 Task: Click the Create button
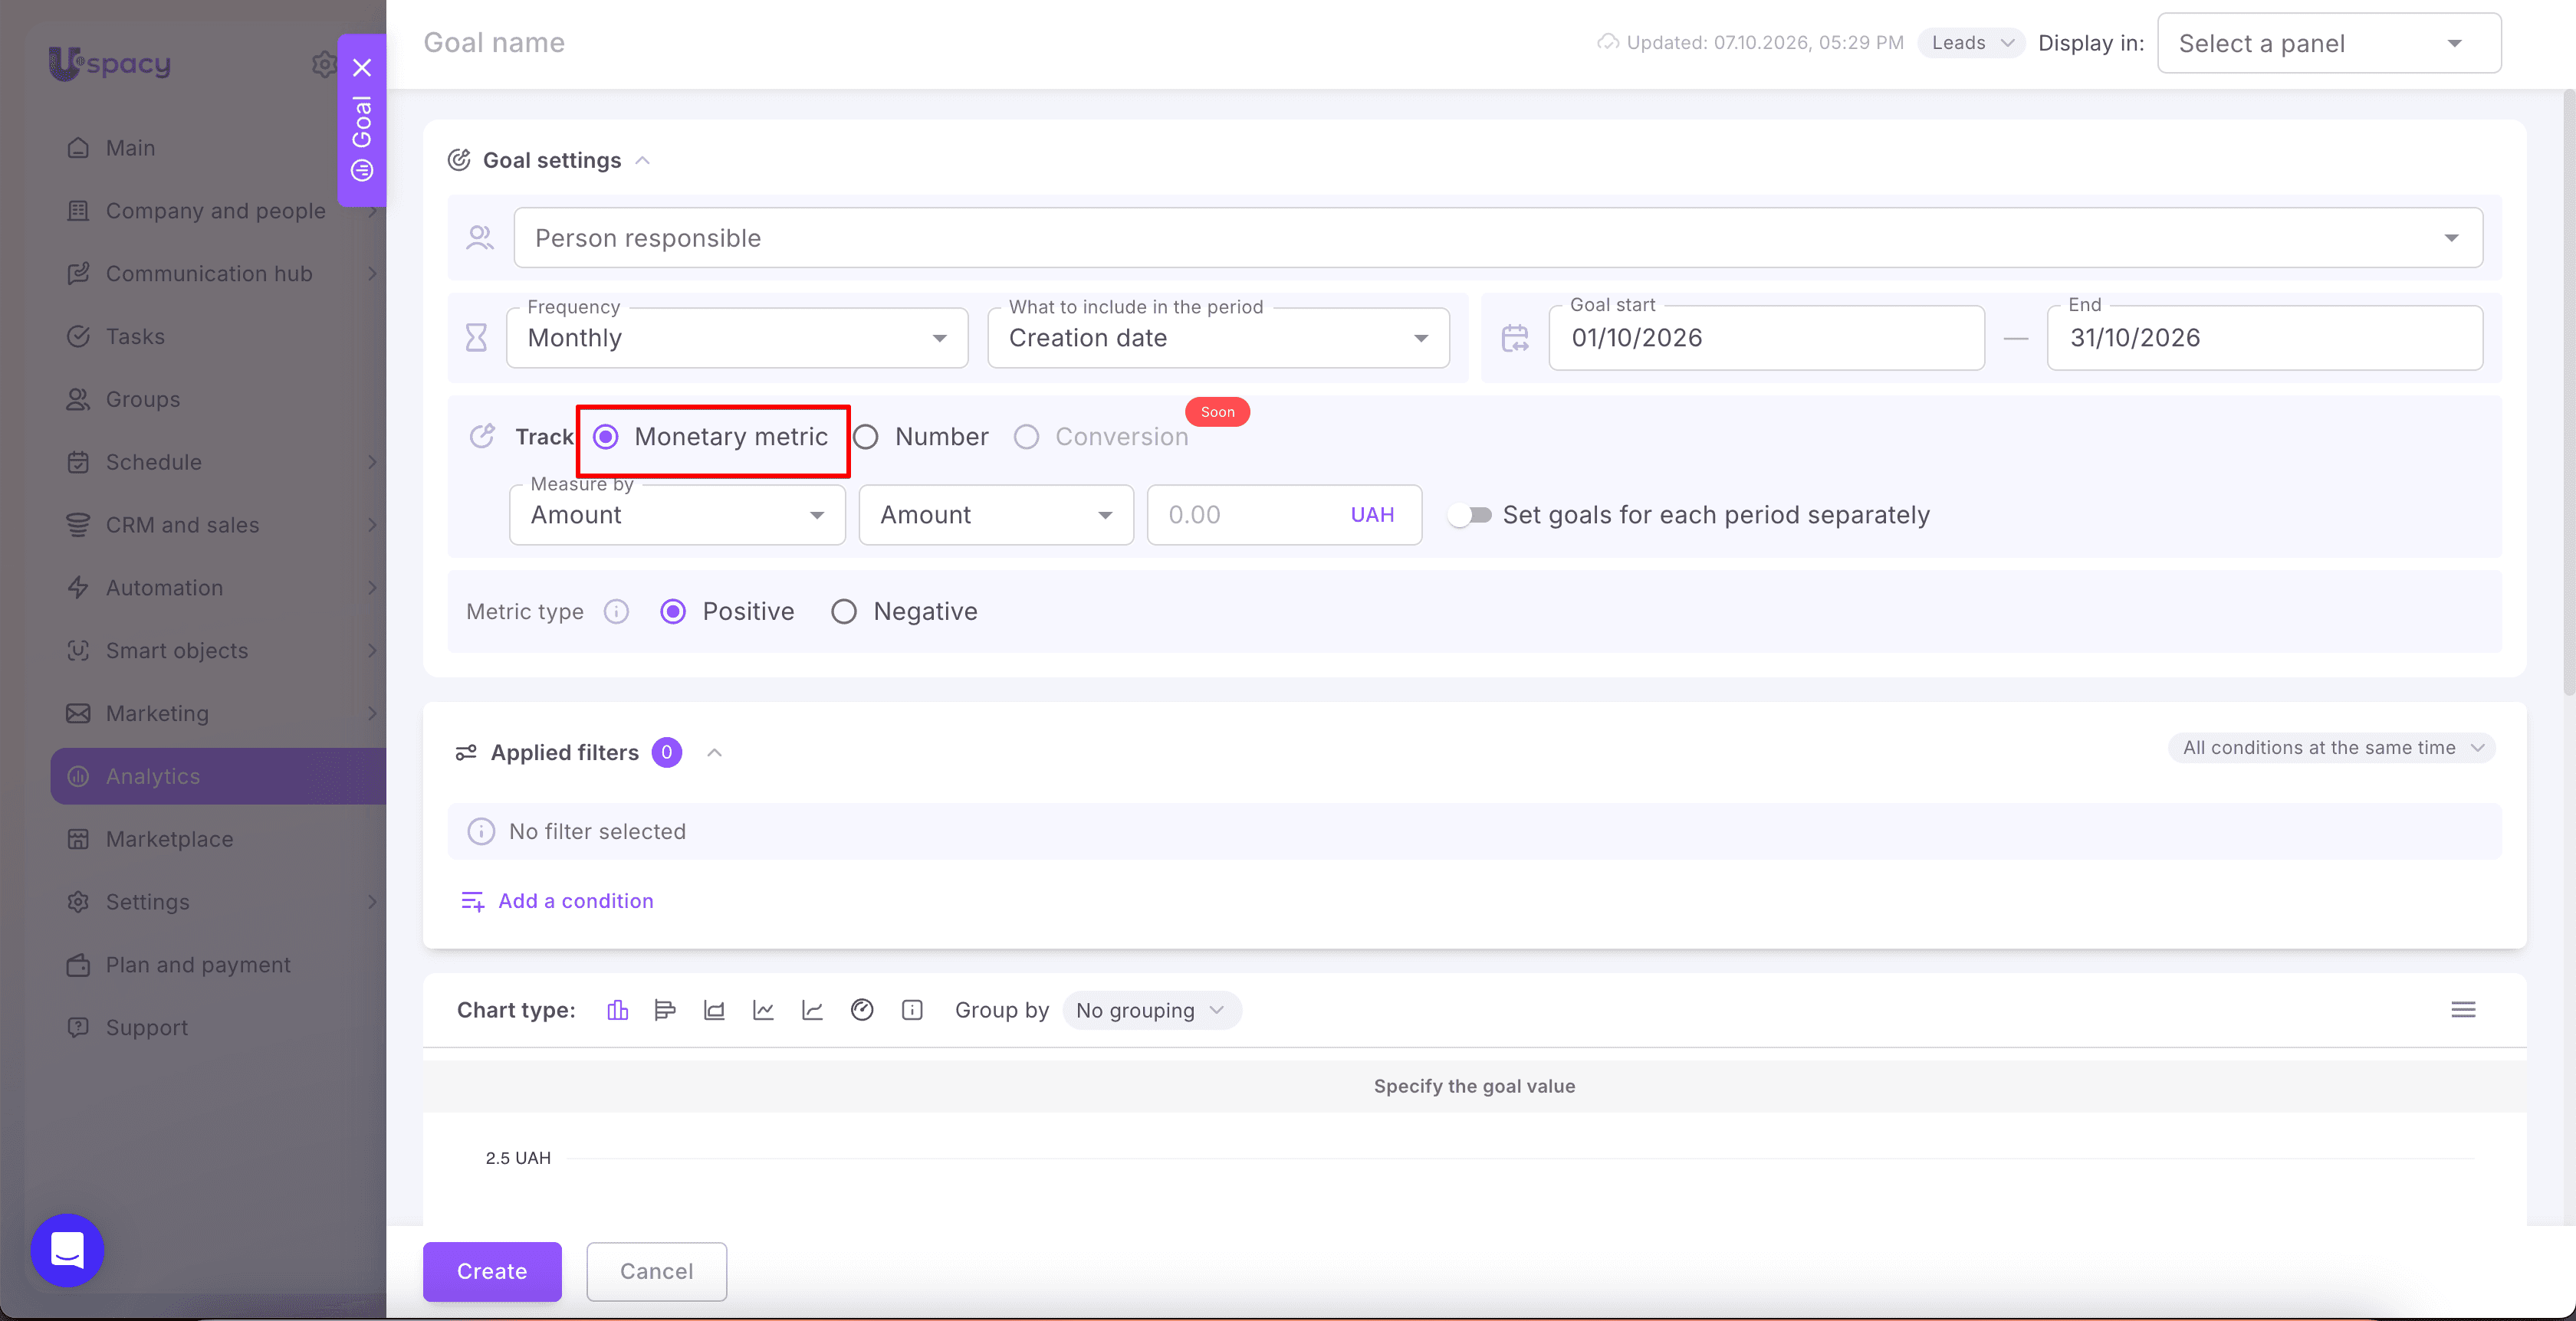pos(492,1271)
